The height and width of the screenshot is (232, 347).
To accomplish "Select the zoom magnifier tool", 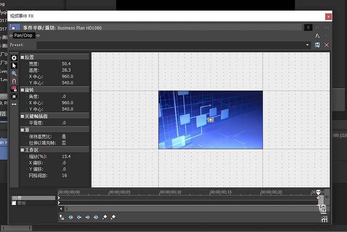I will [x=14, y=73].
